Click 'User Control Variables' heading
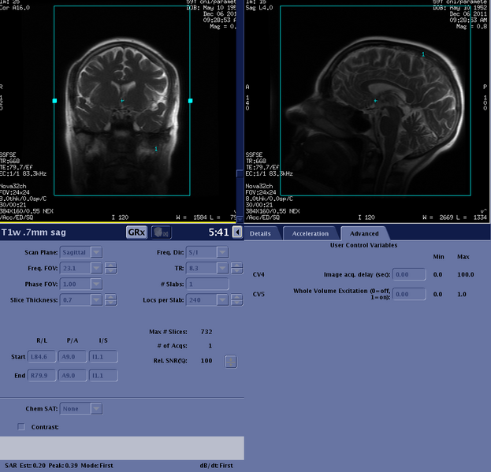The height and width of the screenshot is (472, 491). [x=363, y=245]
